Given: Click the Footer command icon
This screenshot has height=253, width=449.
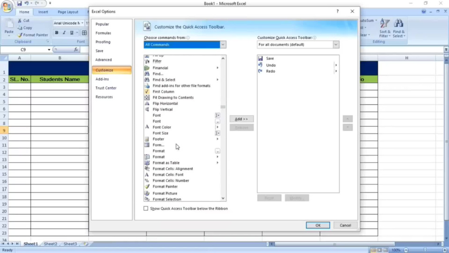Looking at the screenshot, I should click(x=147, y=139).
